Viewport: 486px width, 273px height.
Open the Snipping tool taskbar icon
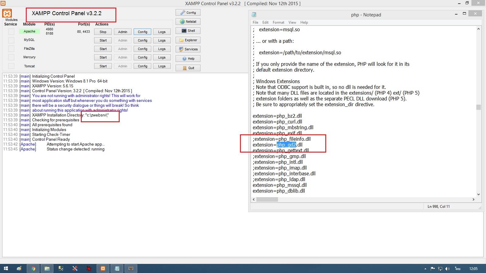click(x=61, y=268)
